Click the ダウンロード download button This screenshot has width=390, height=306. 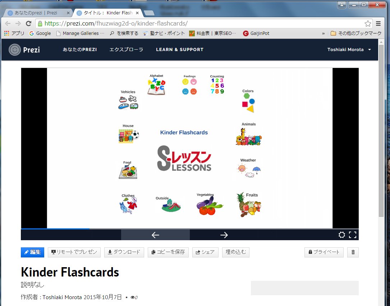pyautogui.click(x=124, y=252)
